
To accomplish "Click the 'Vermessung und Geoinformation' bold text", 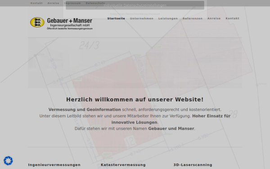I will [85, 110].
